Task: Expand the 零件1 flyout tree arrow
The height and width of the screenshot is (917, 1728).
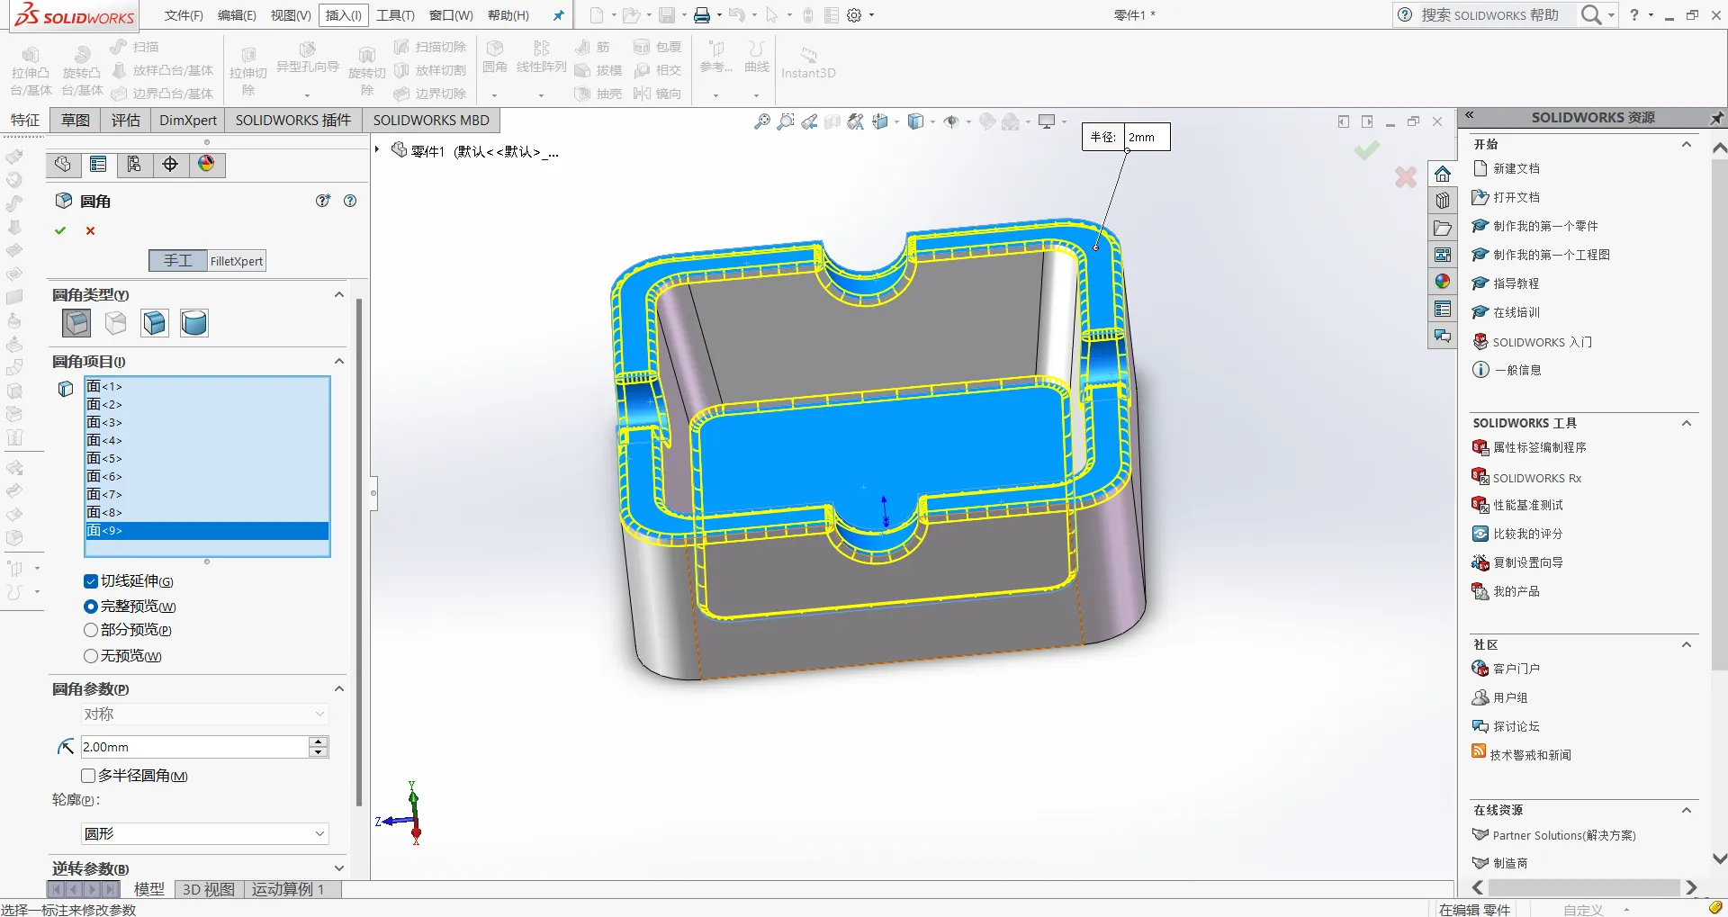Action: tap(377, 149)
